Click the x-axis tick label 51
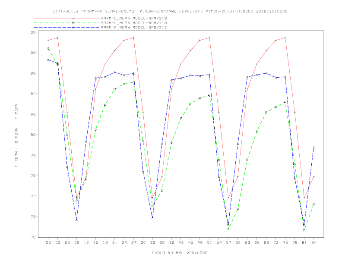342x264 pixels. point(209,242)
